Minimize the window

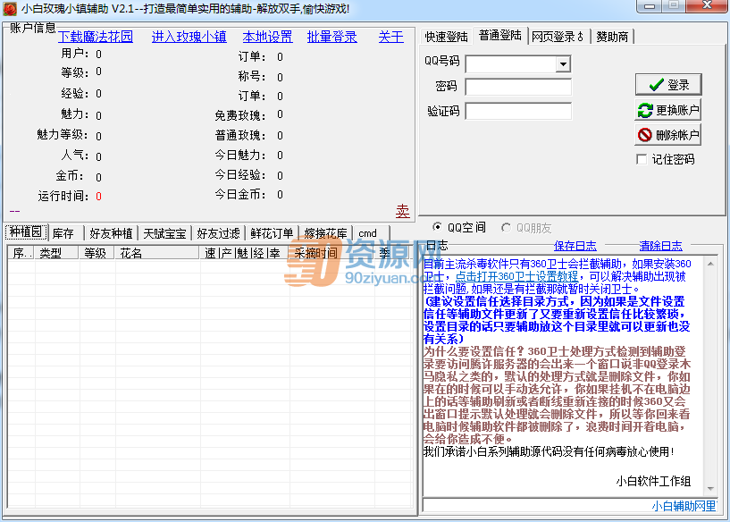point(650,6)
